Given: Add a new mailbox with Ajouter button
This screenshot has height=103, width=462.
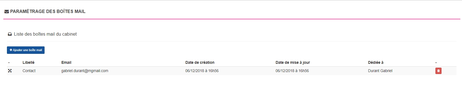Looking at the screenshot, I should pos(26,50).
